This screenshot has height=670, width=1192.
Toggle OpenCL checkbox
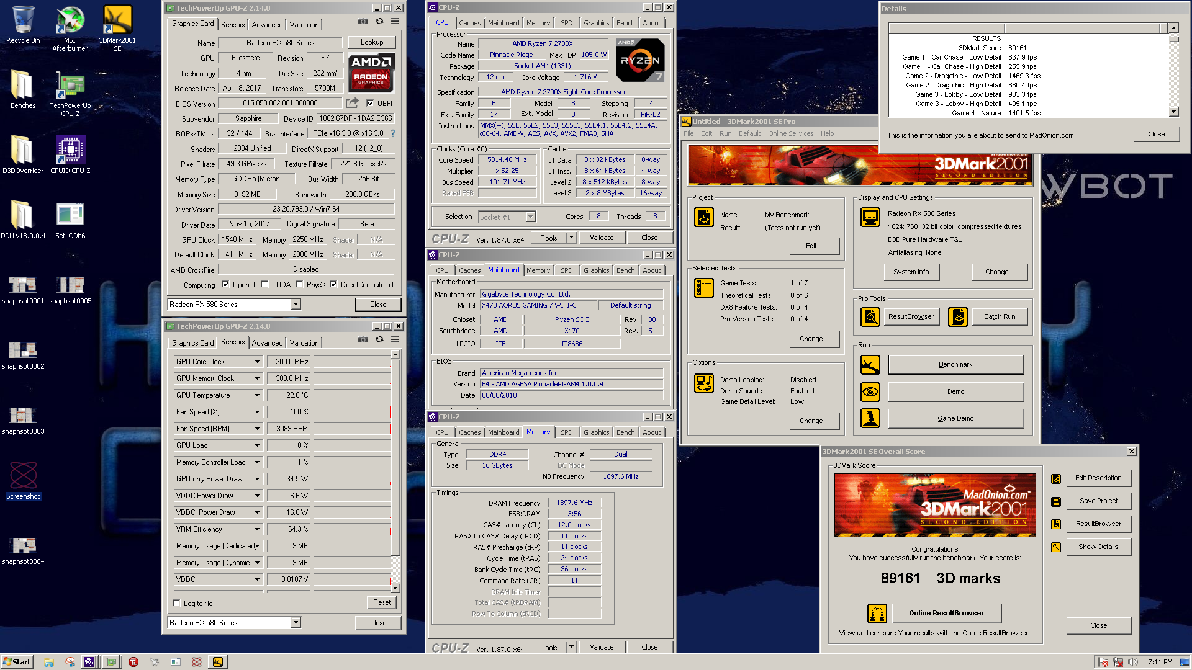(225, 285)
